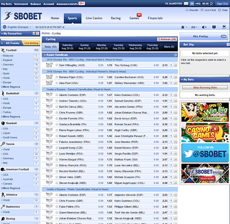The height and width of the screenshot is (224, 230).
Task: Open the SBOBET blog Read More banner
Action: click(x=205, y=173)
